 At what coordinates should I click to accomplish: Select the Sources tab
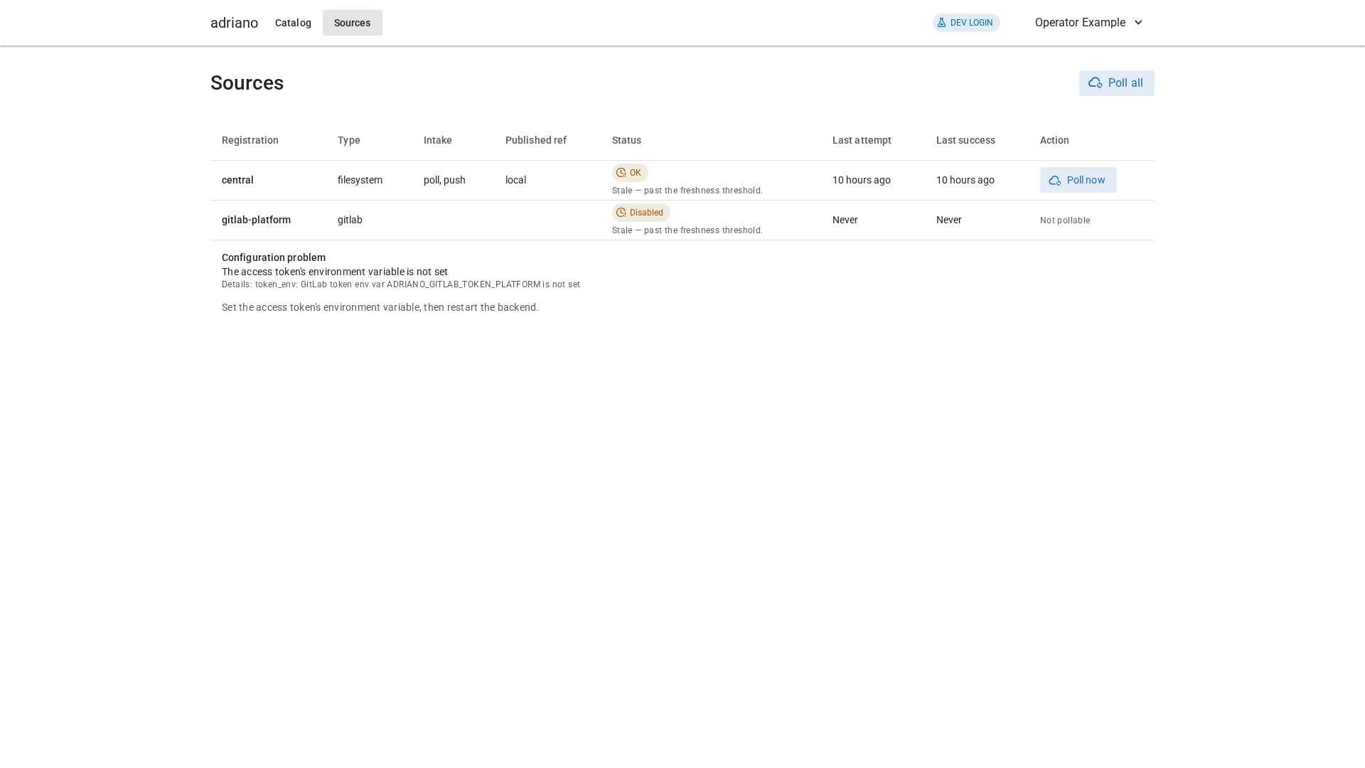[353, 23]
